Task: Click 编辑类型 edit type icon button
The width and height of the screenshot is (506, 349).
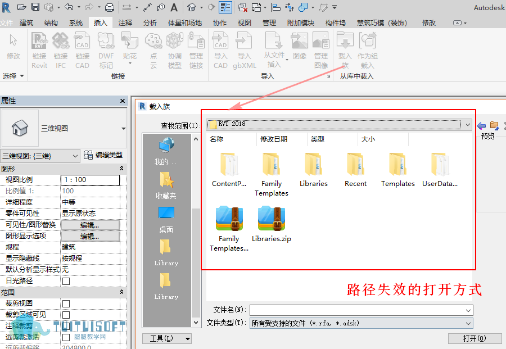Action: [x=103, y=155]
